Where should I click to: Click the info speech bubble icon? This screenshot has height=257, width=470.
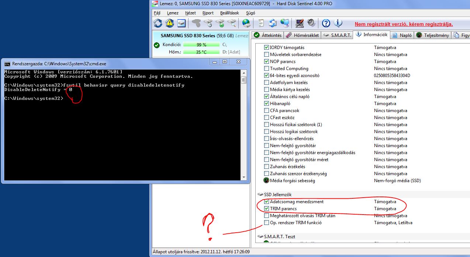point(338,23)
